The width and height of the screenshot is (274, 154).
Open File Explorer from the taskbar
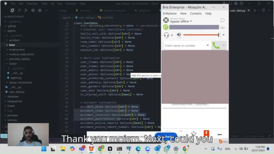pyautogui.click(x=63, y=149)
